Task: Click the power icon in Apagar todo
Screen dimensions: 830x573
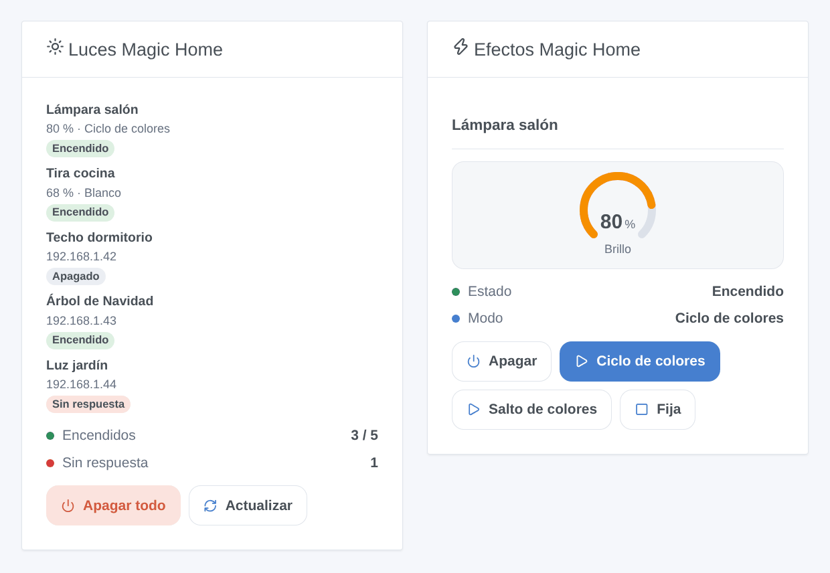Action: 68,506
